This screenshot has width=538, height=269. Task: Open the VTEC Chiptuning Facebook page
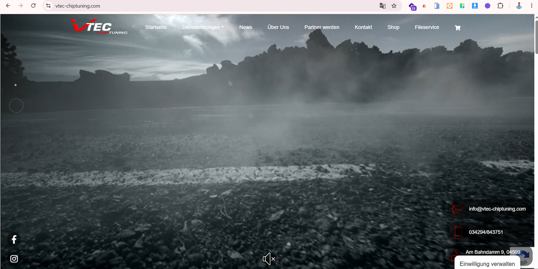14,239
